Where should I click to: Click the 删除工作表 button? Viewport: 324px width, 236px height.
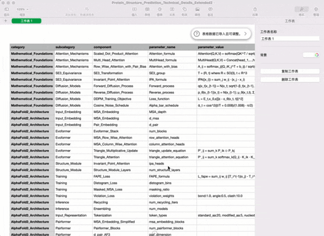pos(290,80)
